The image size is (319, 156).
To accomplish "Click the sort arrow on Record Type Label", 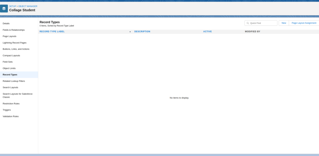I will pos(130,32).
